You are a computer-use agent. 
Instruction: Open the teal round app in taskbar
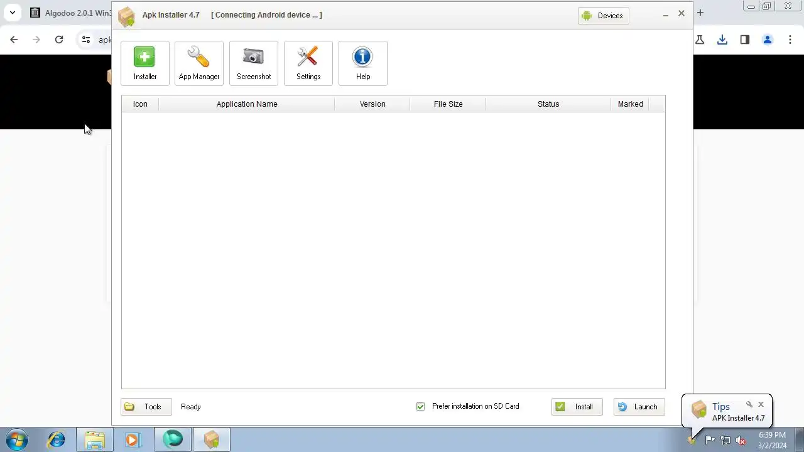[172, 439]
